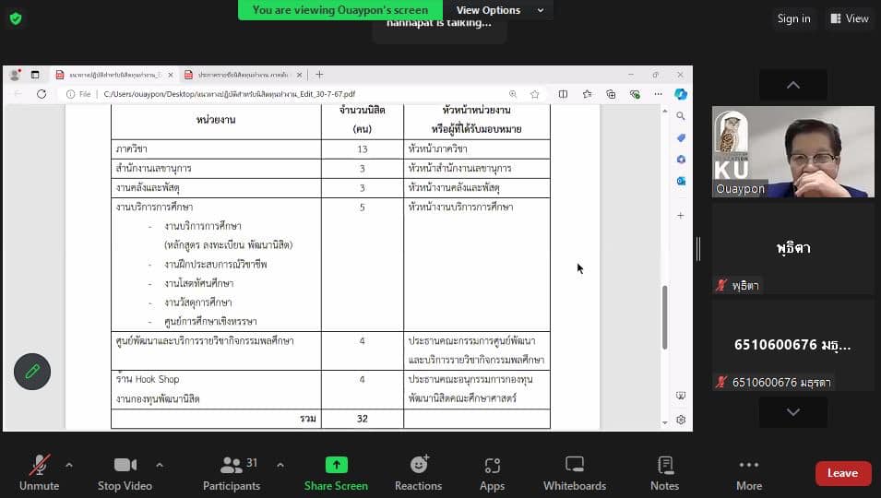Click the scrollbar up arrow in PDF
The height and width of the screenshot is (498, 881).
(665, 112)
